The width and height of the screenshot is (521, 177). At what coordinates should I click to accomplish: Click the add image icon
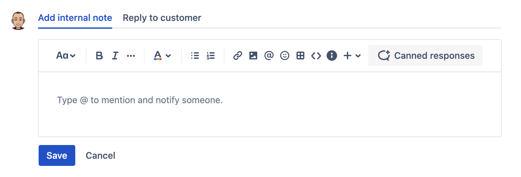pos(253,56)
